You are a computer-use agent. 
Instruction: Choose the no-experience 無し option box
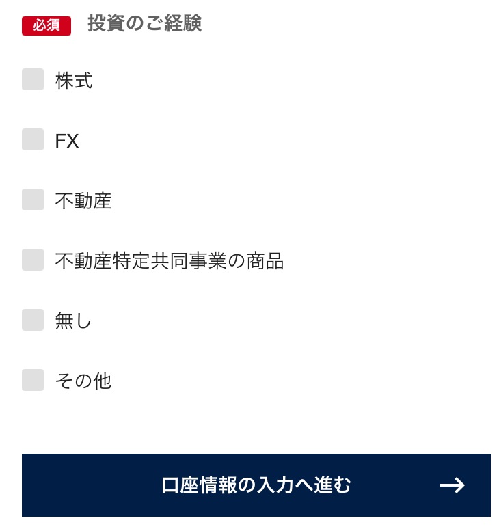[33, 320]
